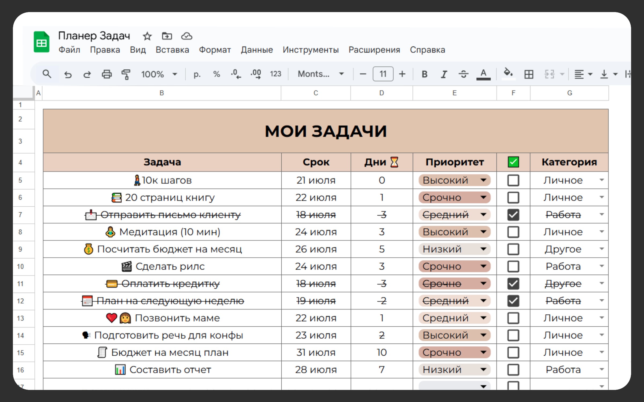Toggle italic formatting
This screenshot has height=402, width=644.
444,74
